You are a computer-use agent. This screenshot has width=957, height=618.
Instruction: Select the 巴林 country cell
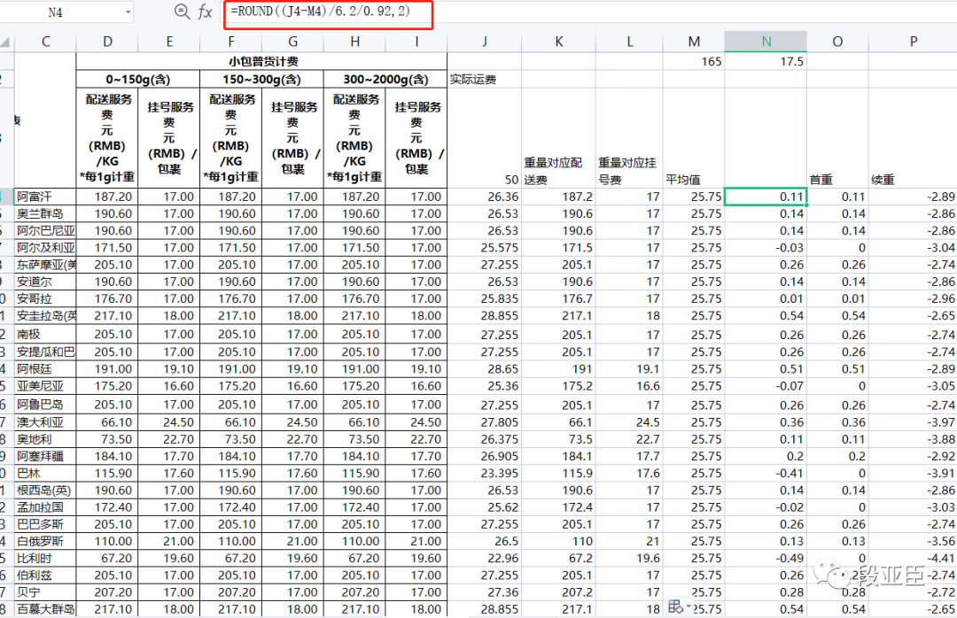[x=46, y=474]
